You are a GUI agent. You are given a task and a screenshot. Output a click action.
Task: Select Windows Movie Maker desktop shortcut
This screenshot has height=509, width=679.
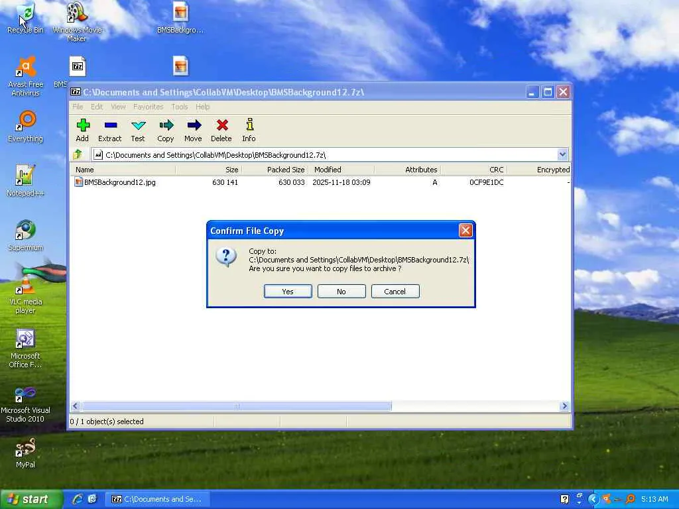[x=77, y=22]
